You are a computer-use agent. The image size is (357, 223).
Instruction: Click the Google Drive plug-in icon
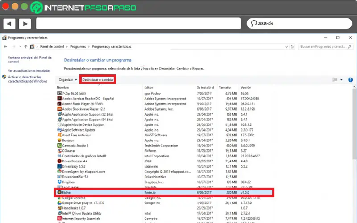click(x=59, y=202)
